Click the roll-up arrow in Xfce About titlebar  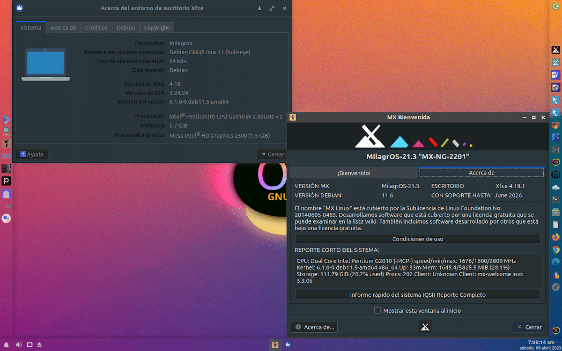click(260, 8)
